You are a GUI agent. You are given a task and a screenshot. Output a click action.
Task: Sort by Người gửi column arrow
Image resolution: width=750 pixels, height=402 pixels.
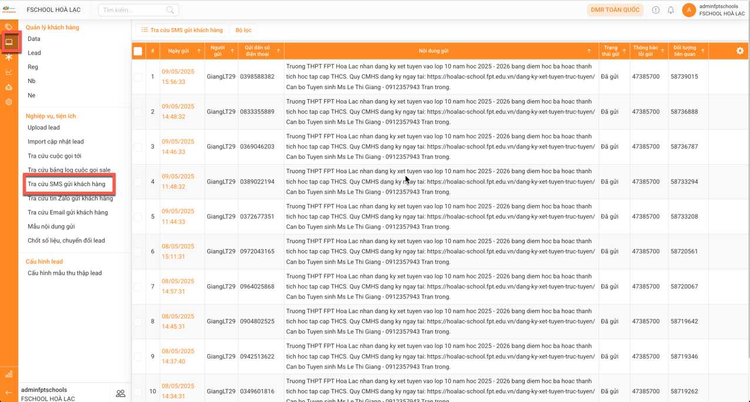tap(232, 51)
